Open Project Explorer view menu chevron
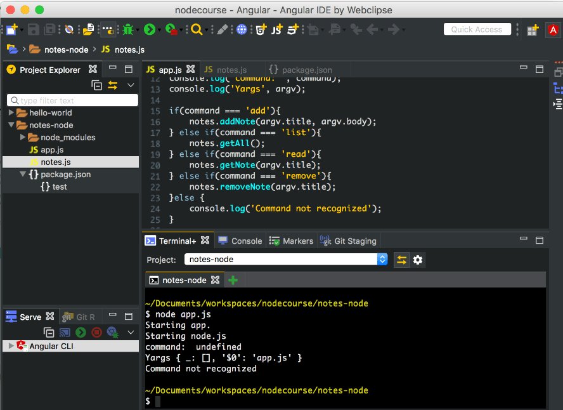The width and height of the screenshot is (563, 410). tap(131, 85)
